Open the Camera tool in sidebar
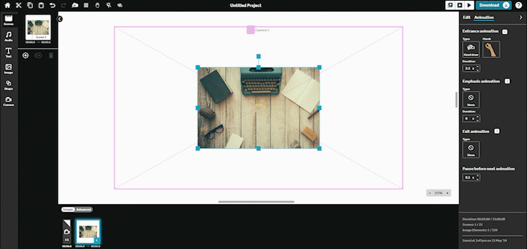 9,101
